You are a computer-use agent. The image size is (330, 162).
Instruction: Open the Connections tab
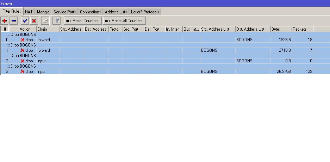[x=90, y=12]
